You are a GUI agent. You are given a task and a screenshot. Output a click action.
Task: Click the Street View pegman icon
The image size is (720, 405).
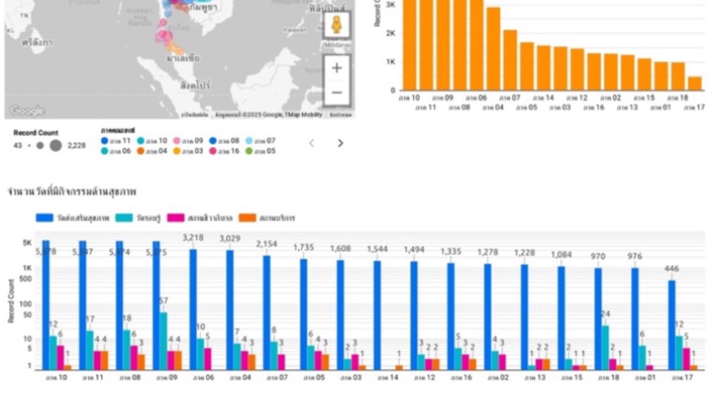coord(338,25)
